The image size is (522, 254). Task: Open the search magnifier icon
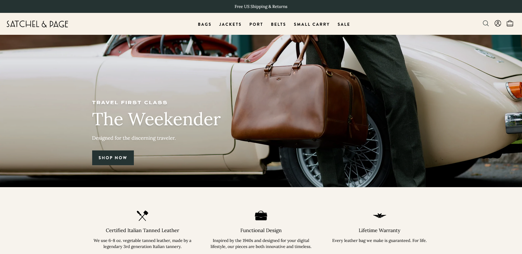point(486,24)
